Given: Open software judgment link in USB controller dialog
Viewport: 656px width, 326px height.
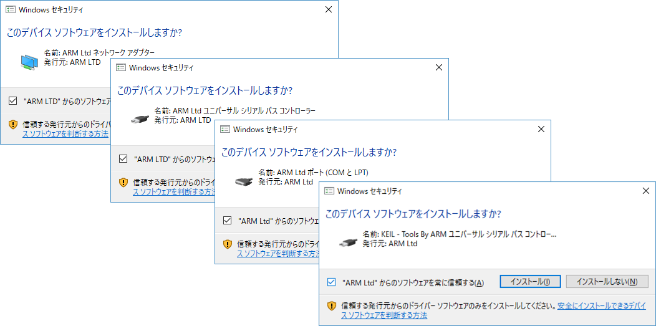Looking at the screenshot, I should click(173, 192).
